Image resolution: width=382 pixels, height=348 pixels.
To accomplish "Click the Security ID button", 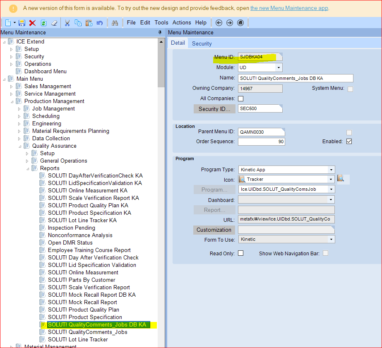I will point(214,108).
